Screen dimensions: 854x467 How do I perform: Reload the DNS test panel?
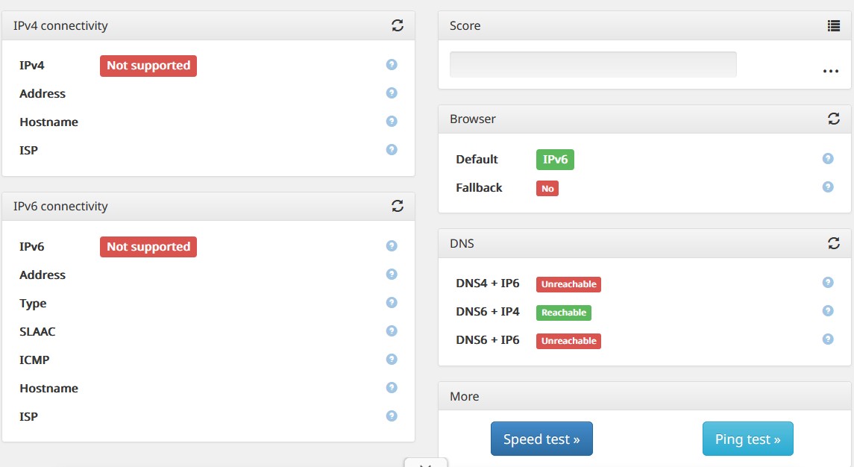(834, 243)
